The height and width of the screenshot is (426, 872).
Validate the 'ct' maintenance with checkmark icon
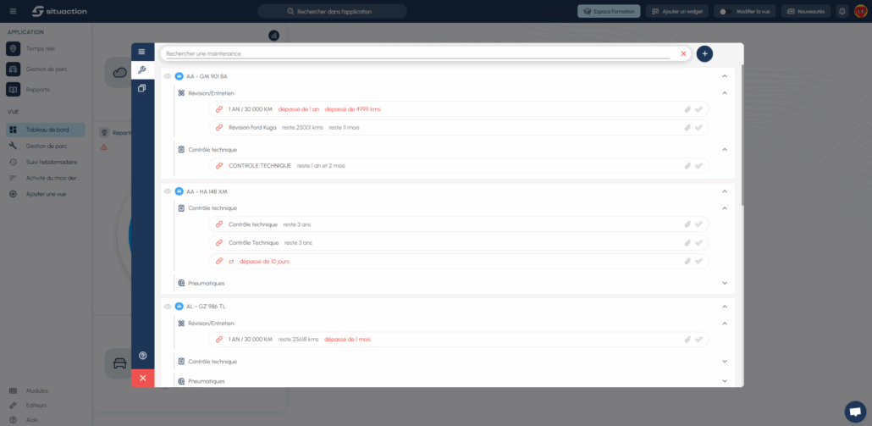pos(698,262)
